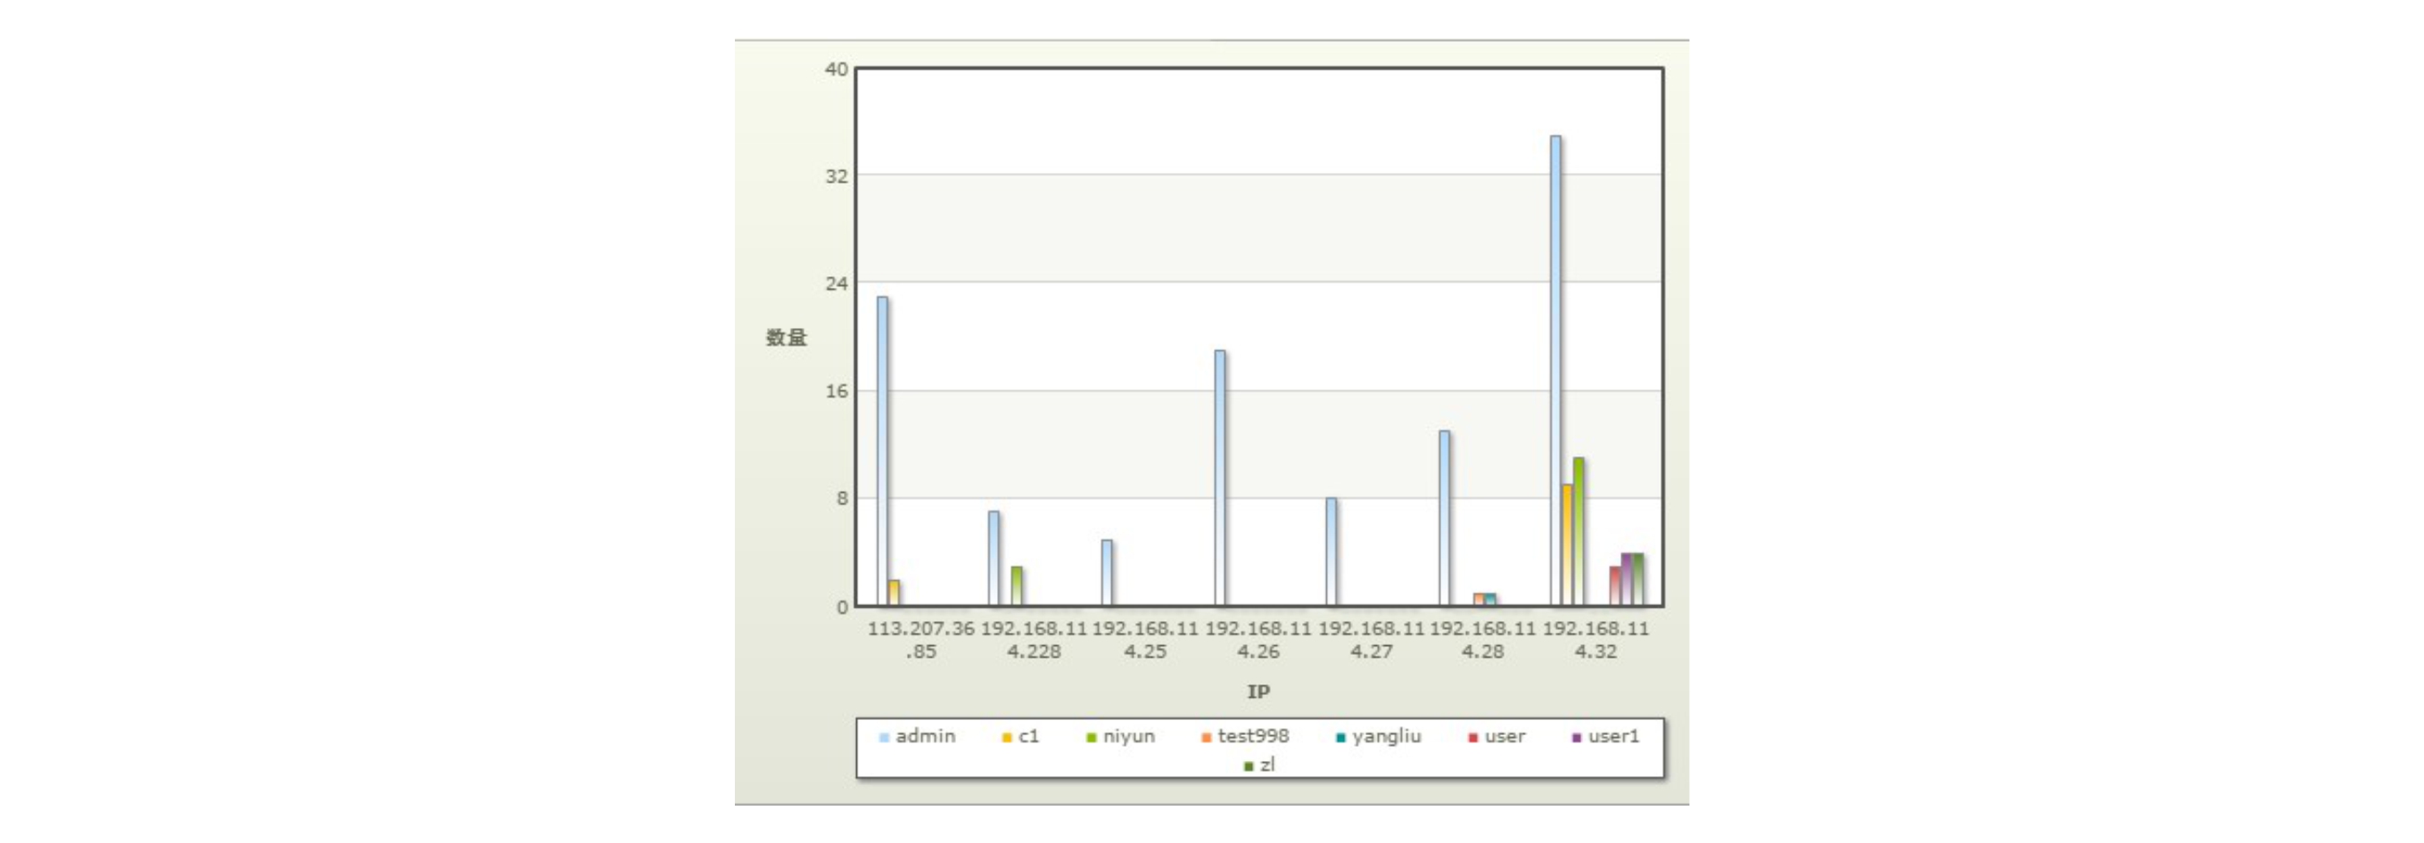Click the admin legend color swatch
Screen dimensions: 2424x843
coord(884,738)
